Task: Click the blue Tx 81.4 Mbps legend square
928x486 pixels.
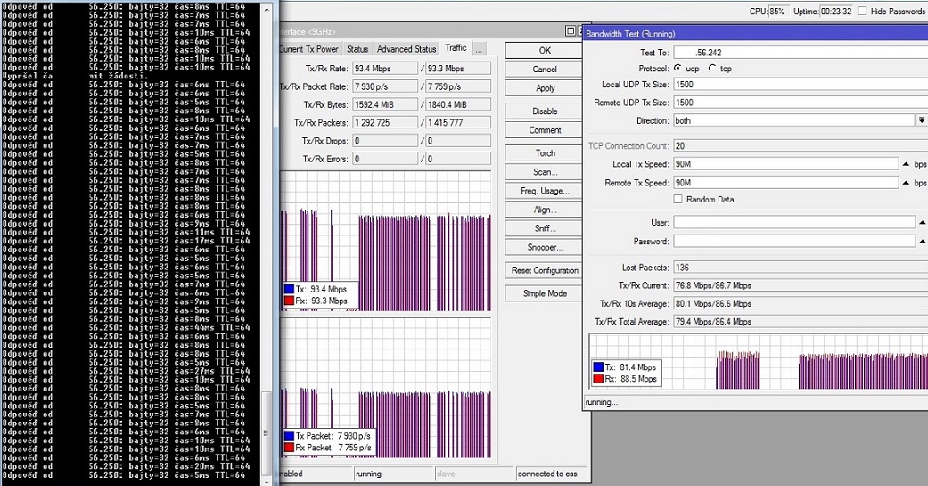Action: click(598, 367)
